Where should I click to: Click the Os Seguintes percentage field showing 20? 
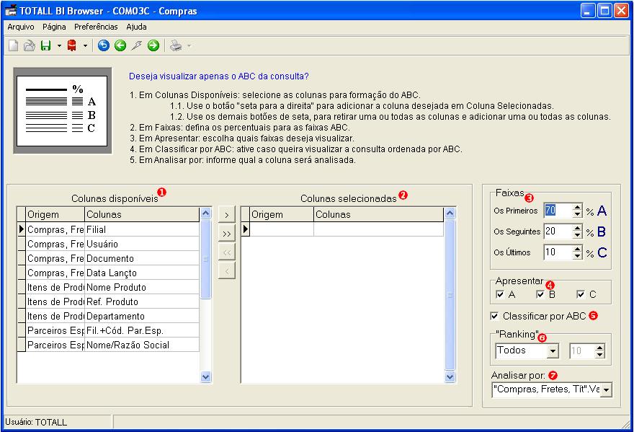[558, 232]
